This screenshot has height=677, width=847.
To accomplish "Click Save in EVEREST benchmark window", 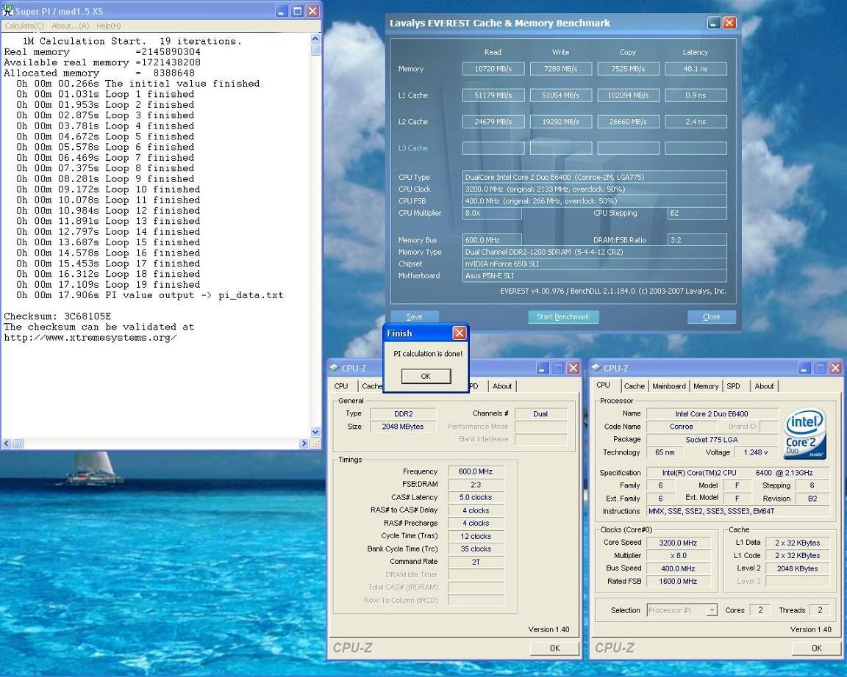I will (x=415, y=316).
